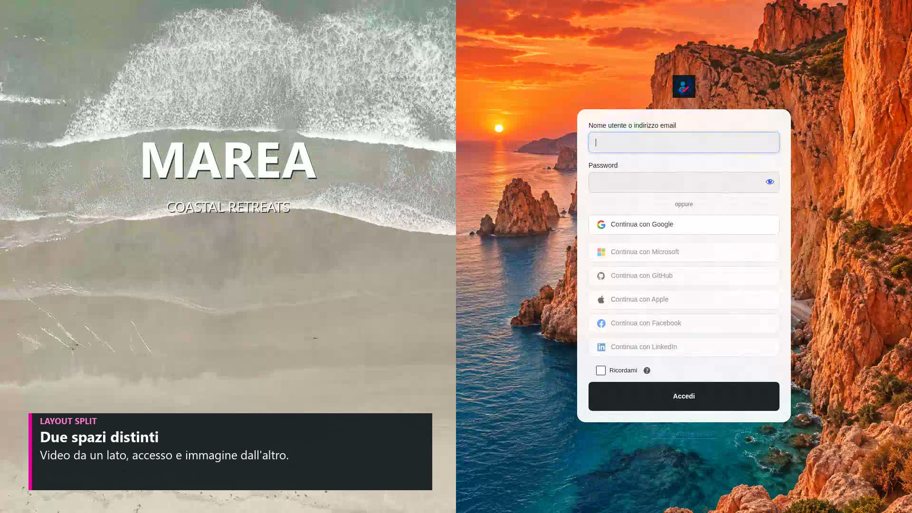Click the GitHub logo icon
Viewport: 912px width, 513px height.
point(601,276)
